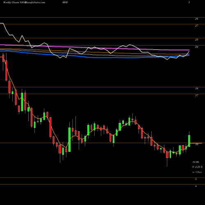Image resolution: width=205 pixels, height=205 pixels.
Task: Click the tallest green candle after the first low
Action: (69, 139)
